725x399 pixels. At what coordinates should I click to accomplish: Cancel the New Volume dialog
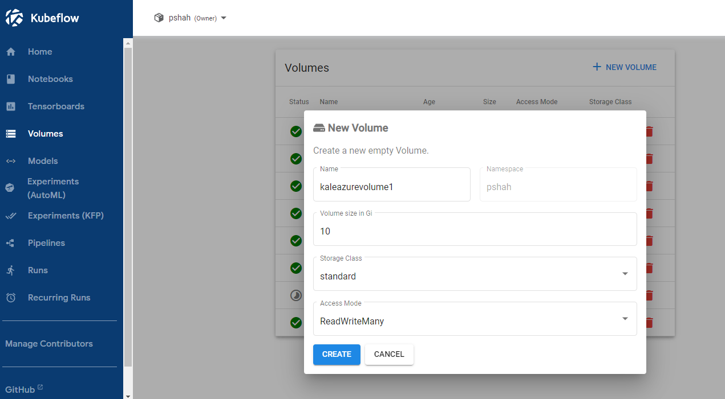(x=389, y=354)
